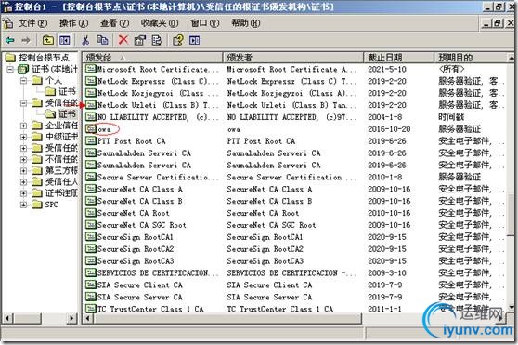Image resolution: width=518 pixels, height=345 pixels.
Task: Click the last toolbar pane icon
Action: coord(195,40)
